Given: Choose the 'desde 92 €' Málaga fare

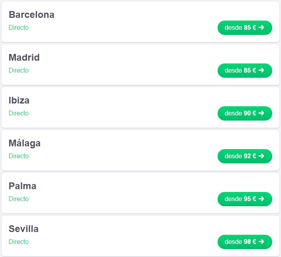Looking at the screenshot, I should click(245, 156).
